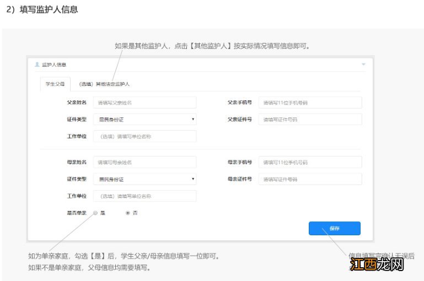Collapse the 监护人信息 panel arrow

363,64
